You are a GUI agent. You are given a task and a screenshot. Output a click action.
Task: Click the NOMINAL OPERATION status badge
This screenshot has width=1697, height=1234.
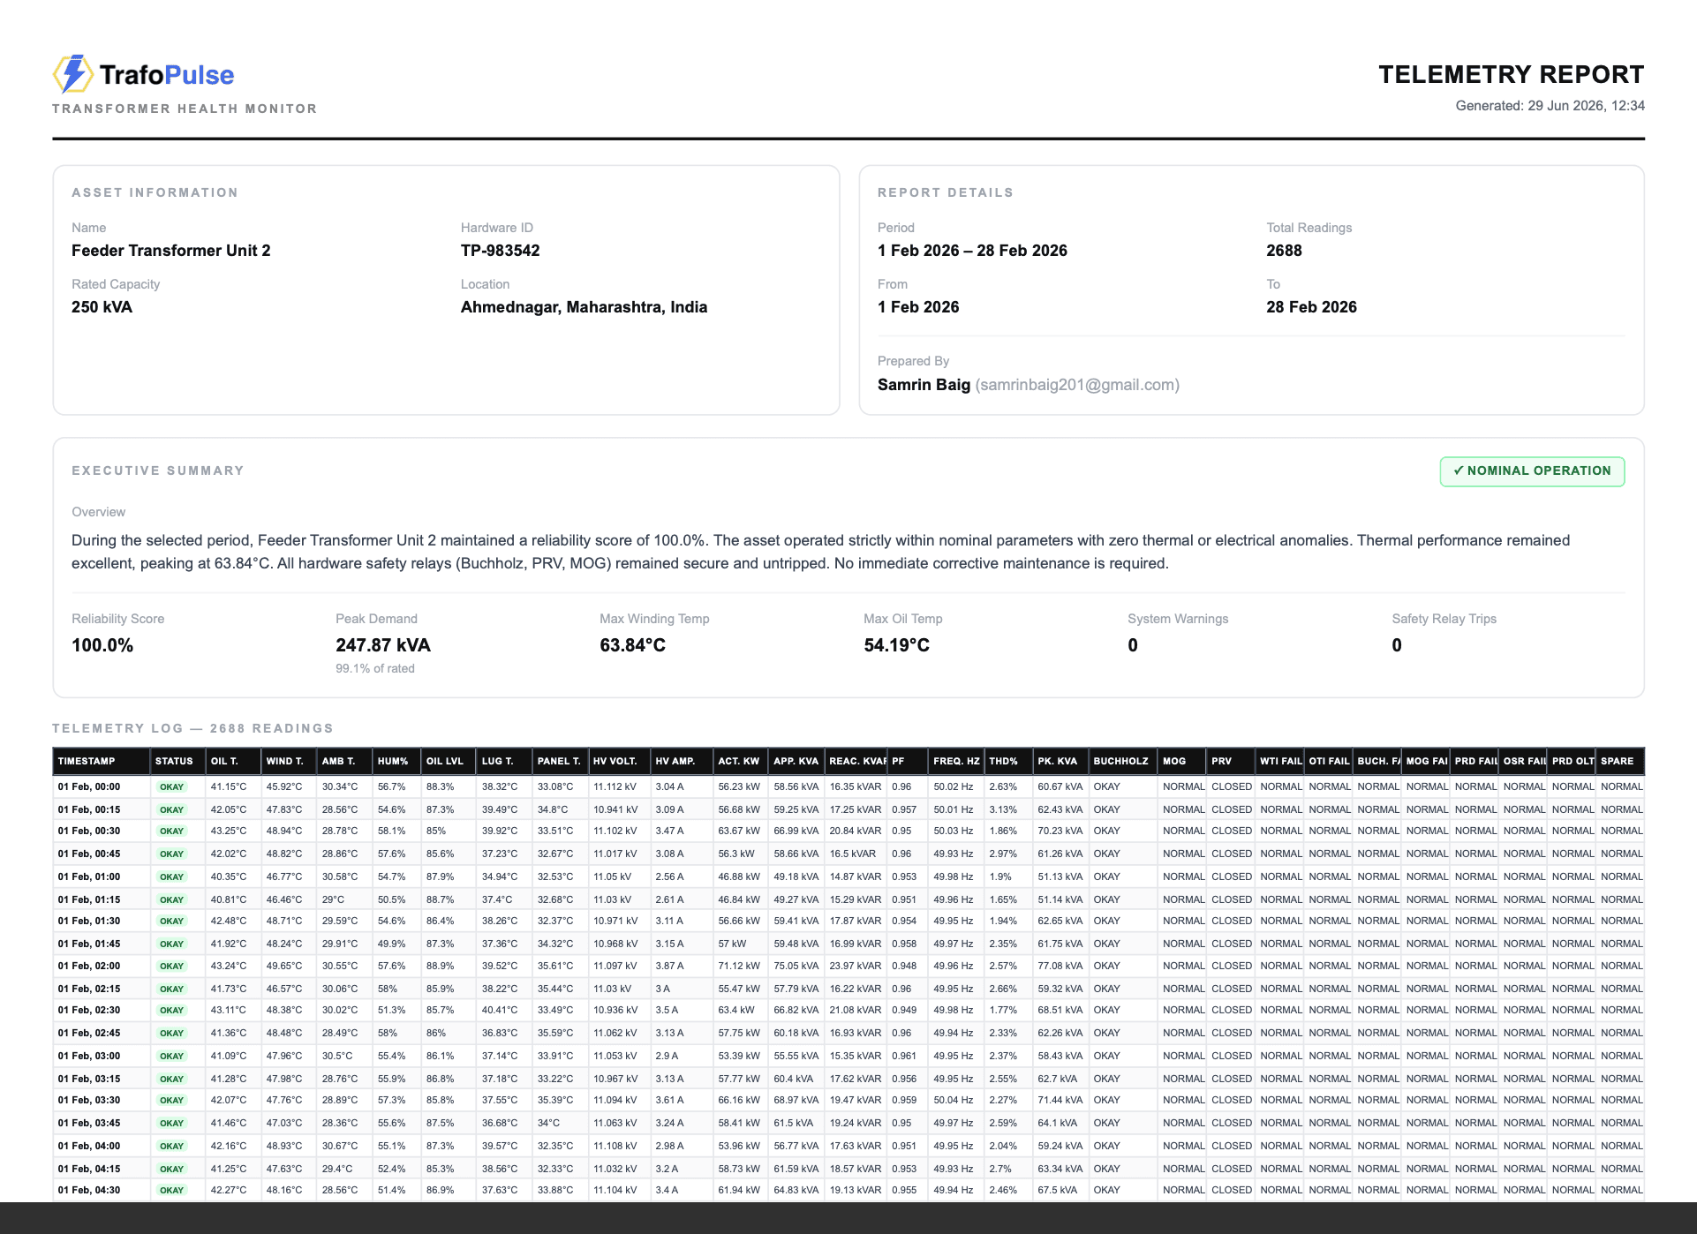click(x=1532, y=471)
